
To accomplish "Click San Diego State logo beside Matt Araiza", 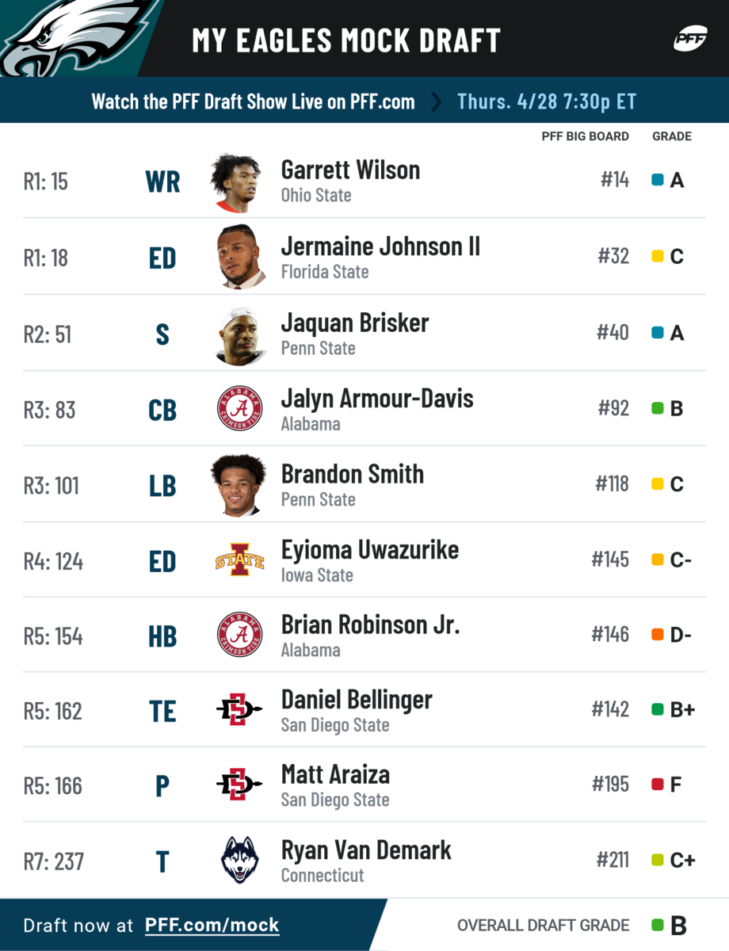I will pyautogui.click(x=239, y=785).
